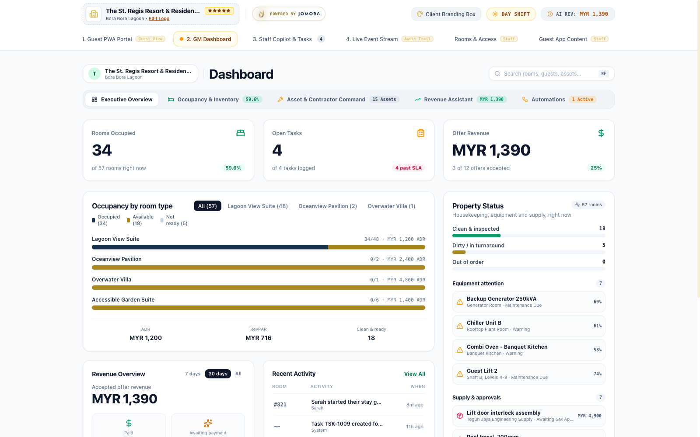Viewport: 700px width, 437px height.
Task: Click the activity pulse icon on 57 rooms
Action: tap(577, 205)
